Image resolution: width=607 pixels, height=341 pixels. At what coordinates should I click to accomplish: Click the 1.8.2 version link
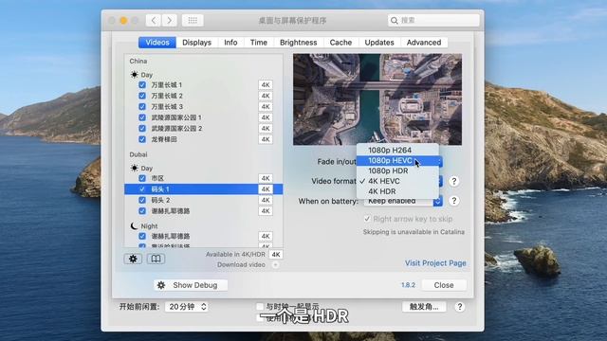[408, 285]
